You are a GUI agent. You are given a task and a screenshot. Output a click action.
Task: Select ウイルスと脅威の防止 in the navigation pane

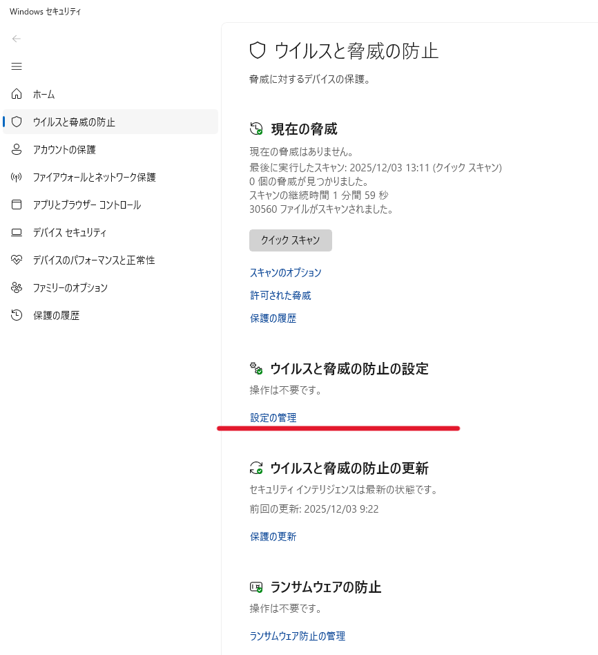pyautogui.click(x=76, y=122)
